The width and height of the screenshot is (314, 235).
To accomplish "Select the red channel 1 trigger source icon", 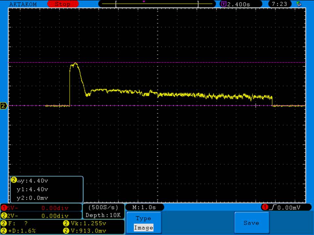I will coord(265,207).
